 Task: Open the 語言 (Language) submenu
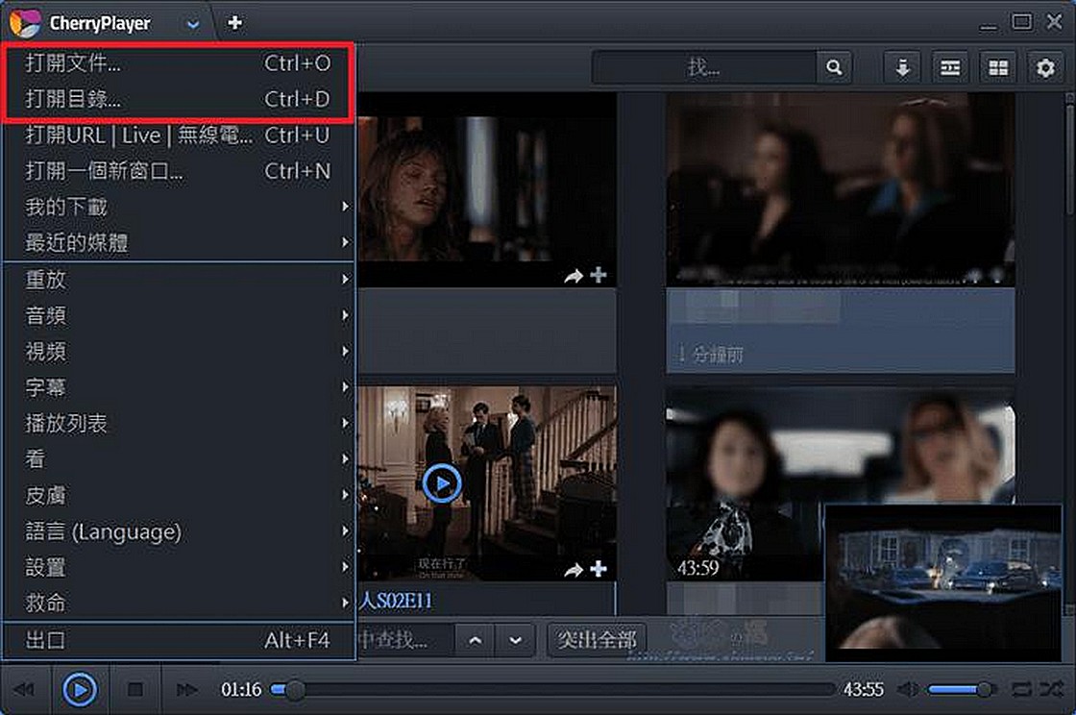tap(179, 531)
